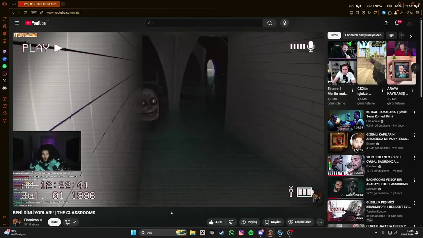Click the 'Kaydet' save button
Screen dimensions: 423x238
click(x=273, y=222)
